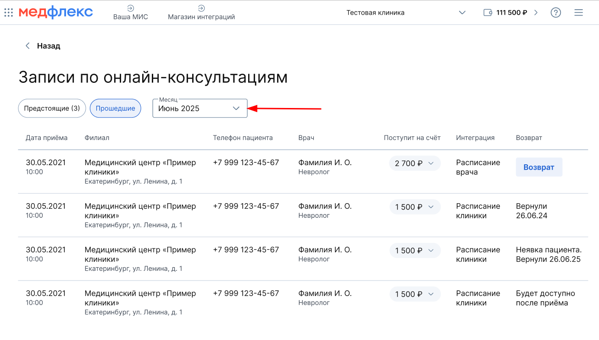Open the apps grid icon beside the Медфлекс logo
Viewport: 599px width, 340px height.
click(8, 12)
